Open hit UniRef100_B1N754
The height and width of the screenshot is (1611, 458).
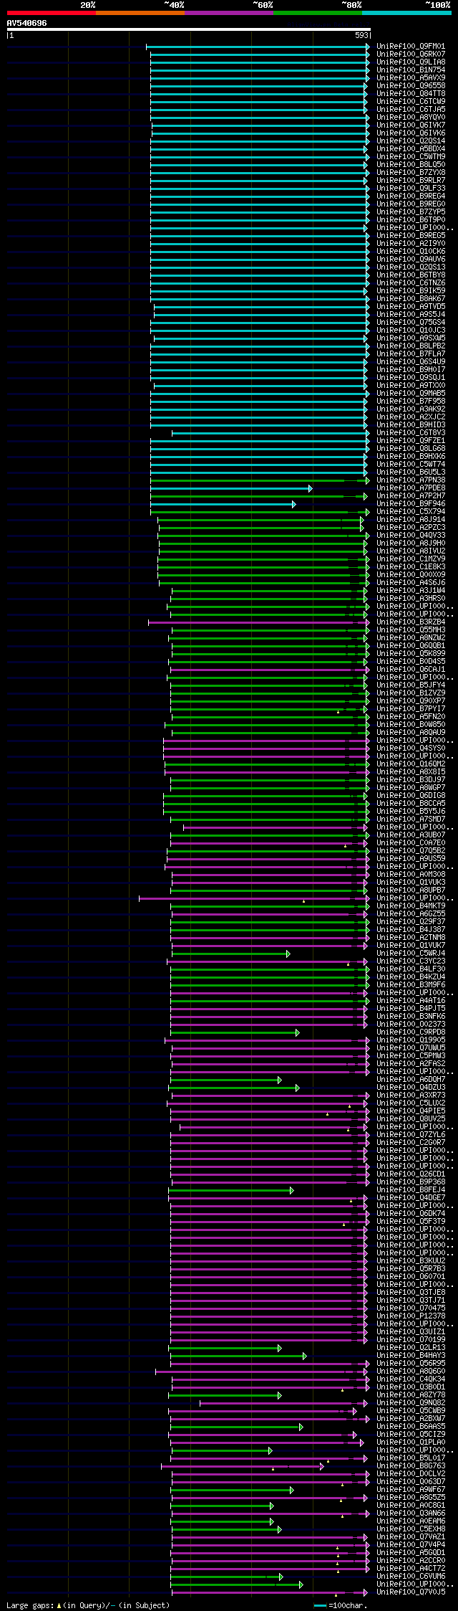pos(411,70)
